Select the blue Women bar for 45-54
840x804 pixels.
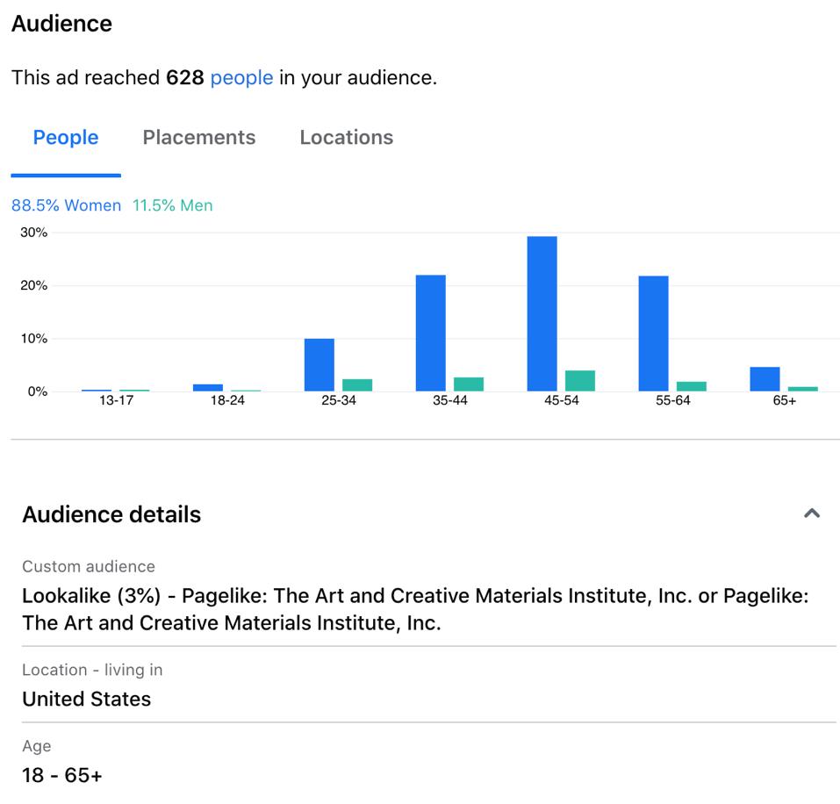point(542,313)
